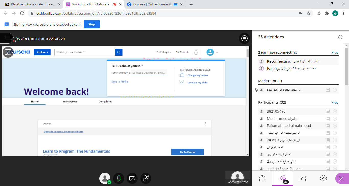The image size is (349, 186).
Task: Open For Enterprise link on Coursera
Action: tap(164, 52)
